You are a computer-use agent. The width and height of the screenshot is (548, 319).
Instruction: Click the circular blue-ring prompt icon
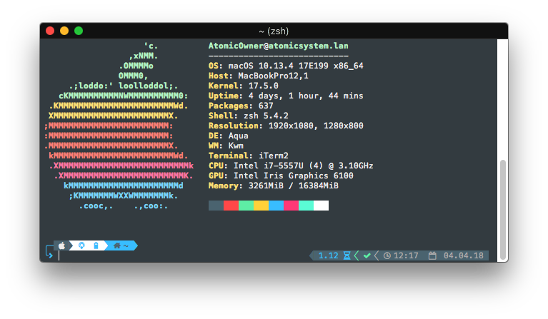tap(81, 245)
